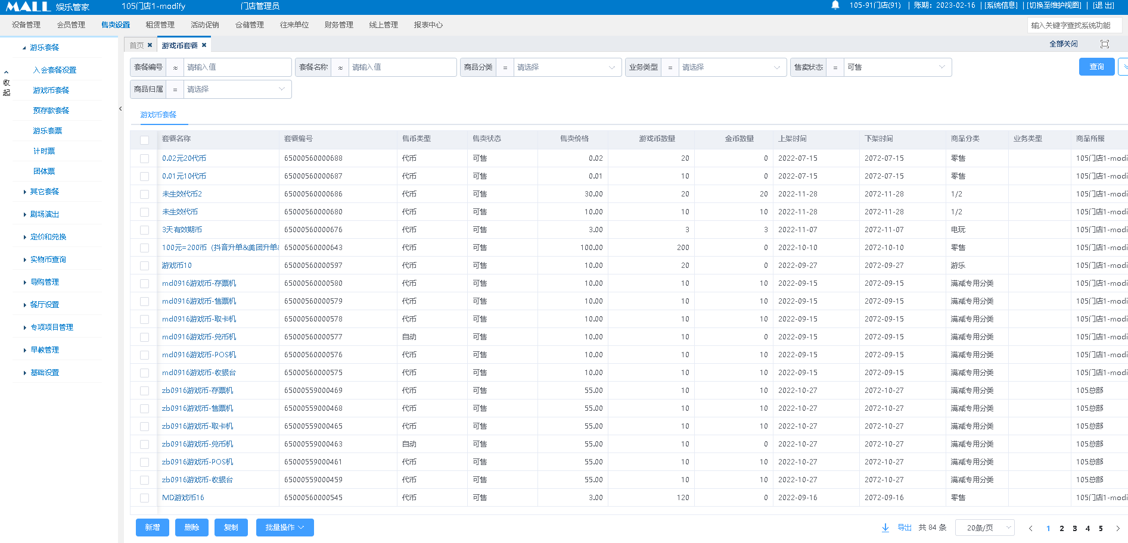The height and width of the screenshot is (543, 1128).
Task: Click the 新增 button
Action: (x=153, y=528)
